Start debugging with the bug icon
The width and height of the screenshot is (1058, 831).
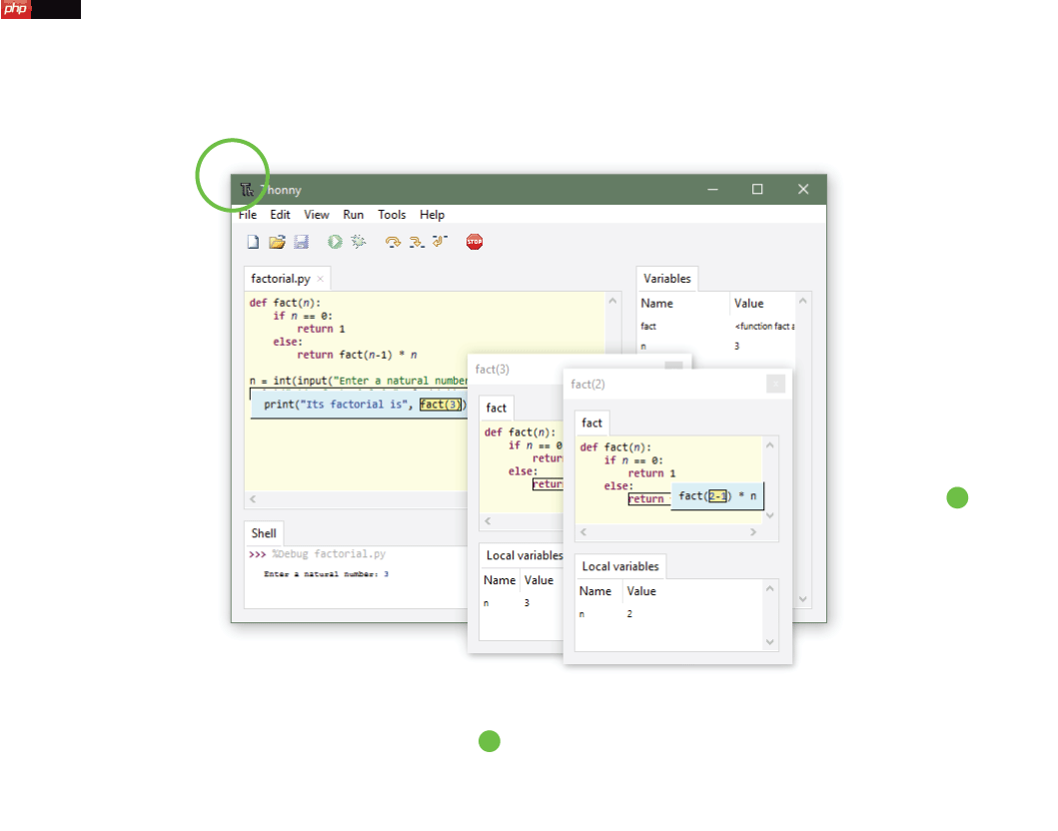click(359, 242)
